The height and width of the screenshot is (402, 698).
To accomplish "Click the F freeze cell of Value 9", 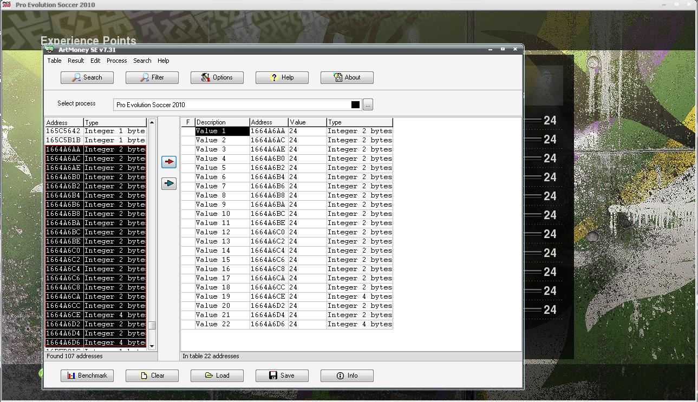I will (x=188, y=205).
